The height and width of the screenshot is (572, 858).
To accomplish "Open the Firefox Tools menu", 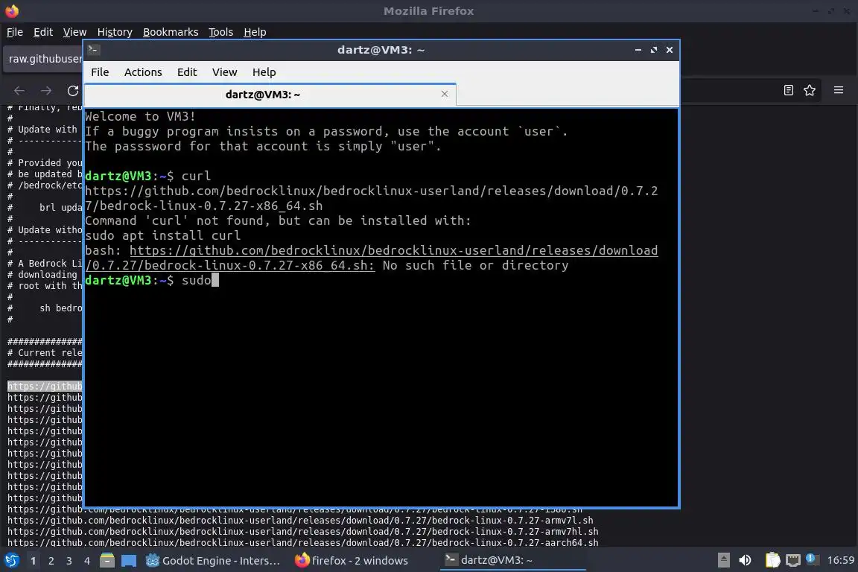I will (x=221, y=32).
